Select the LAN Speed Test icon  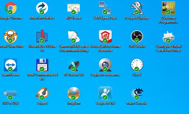pyautogui.click(x=105, y=8)
